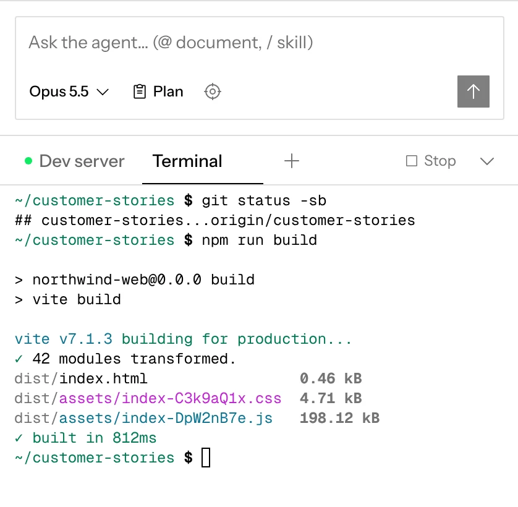Open the target/focus crosshair icon
Image resolution: width=518 pixels, height=507 pixels.
(x=213, y=92)
